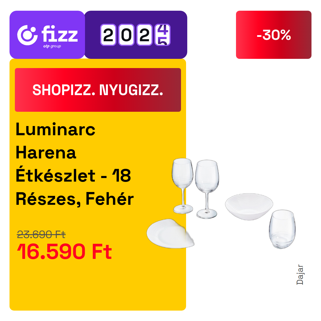Click the crossed-out 23.690 Ft old price
The height and width of the screenshot is (321, 321).
41,235
